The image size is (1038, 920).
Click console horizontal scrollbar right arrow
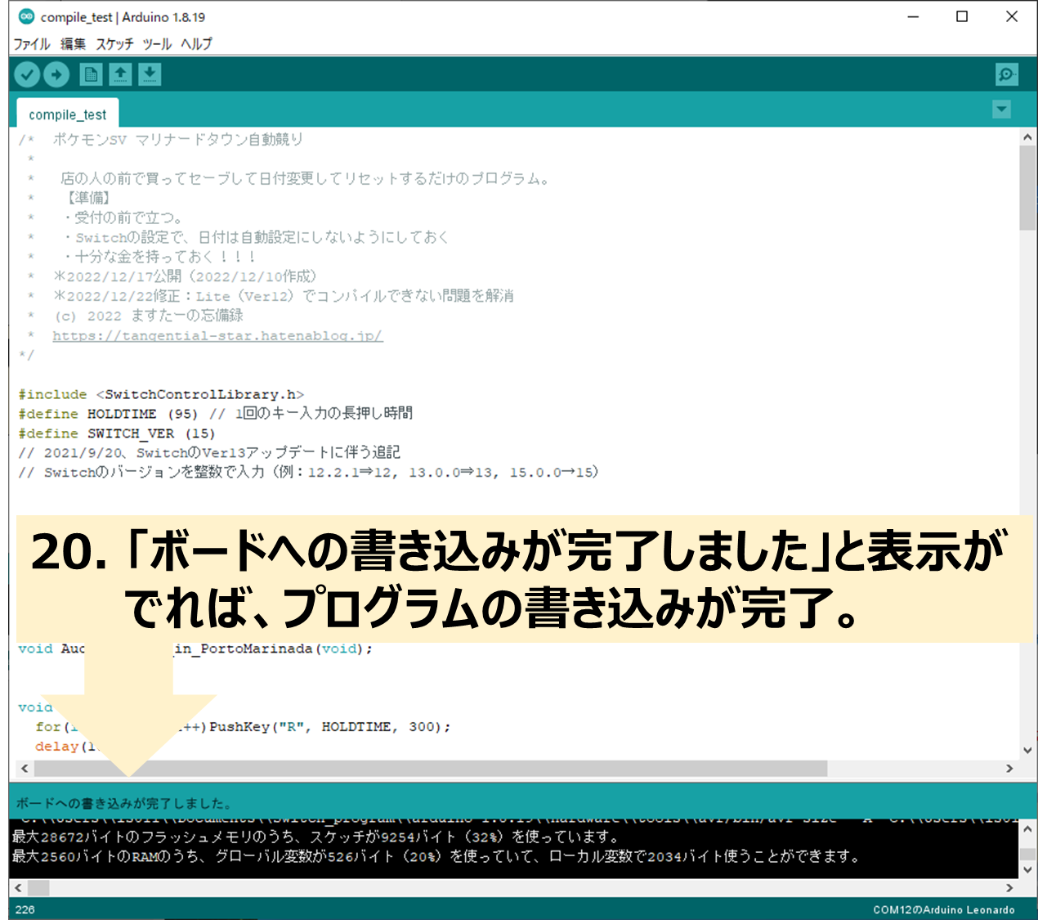tap(1009, 888)
